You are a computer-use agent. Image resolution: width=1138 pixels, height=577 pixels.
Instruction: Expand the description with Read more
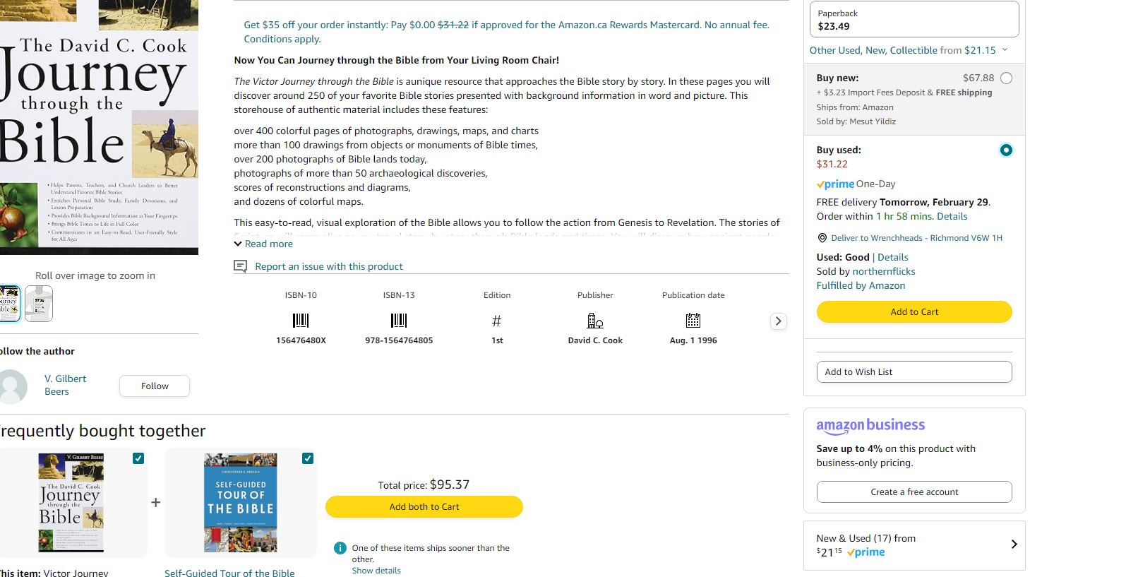click(263, 244)
